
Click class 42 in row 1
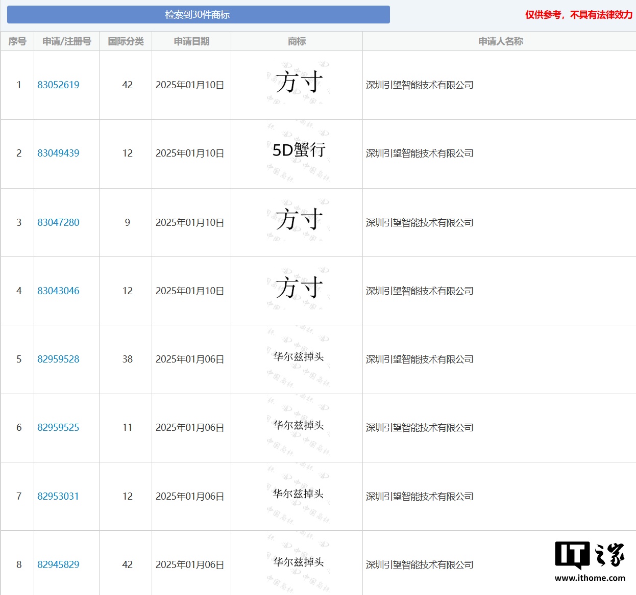click(x=127, y=85)
